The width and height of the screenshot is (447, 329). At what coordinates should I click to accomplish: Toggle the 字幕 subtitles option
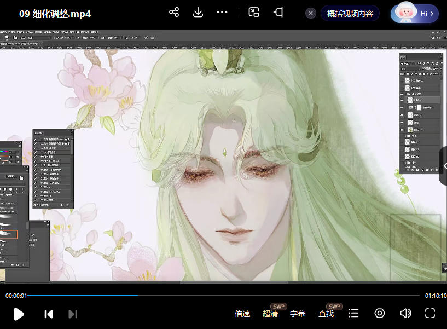click(298, 314)
